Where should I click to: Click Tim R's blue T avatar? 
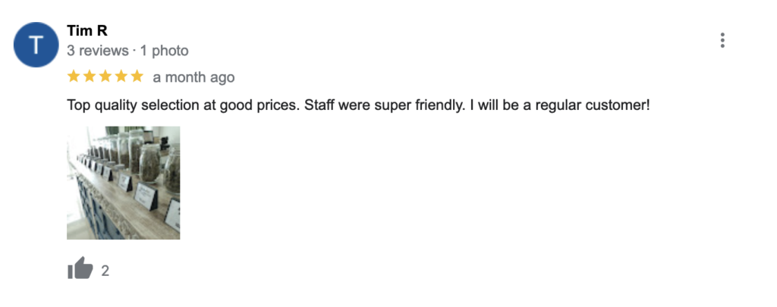click(36, 45)
